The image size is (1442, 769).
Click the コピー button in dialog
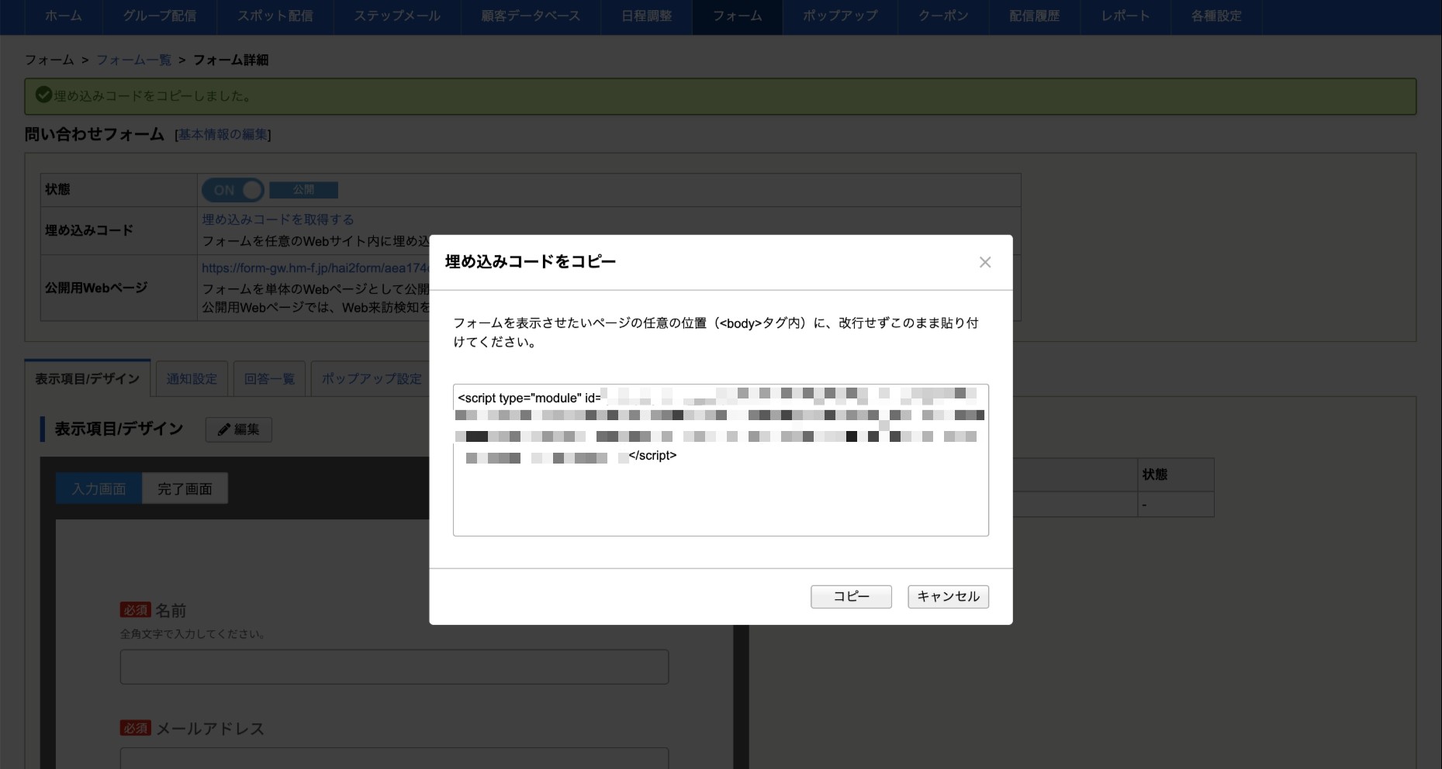click(851, 596)
